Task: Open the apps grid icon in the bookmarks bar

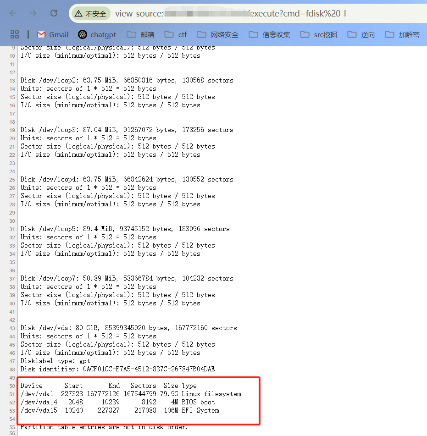Action: pyautogui.click(x=15, y=34)
